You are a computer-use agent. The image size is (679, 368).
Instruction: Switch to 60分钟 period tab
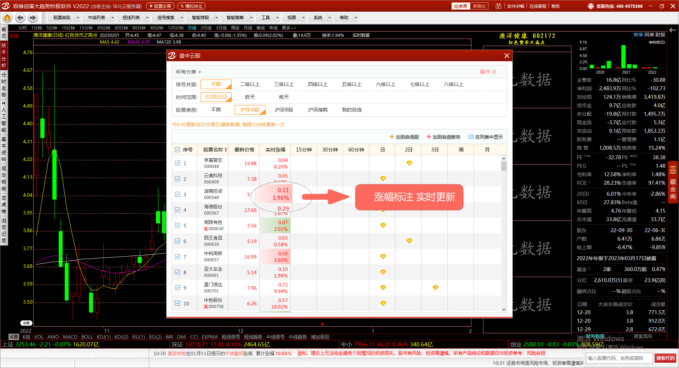click(121, 28)
